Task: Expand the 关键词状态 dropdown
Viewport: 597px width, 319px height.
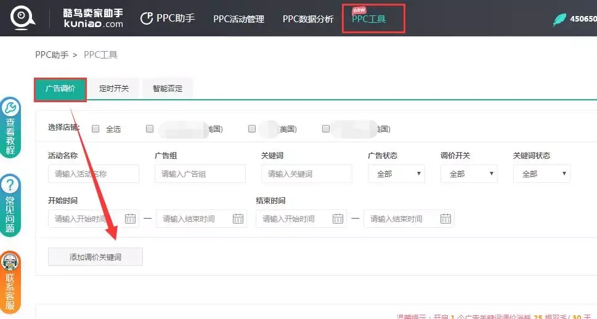Action: tap(542, 174)
